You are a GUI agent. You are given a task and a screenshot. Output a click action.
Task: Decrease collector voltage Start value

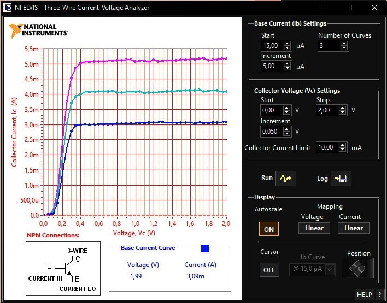286,112
